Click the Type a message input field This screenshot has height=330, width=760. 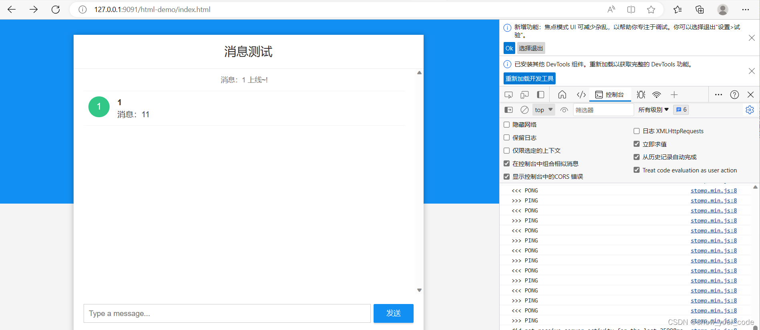coord(227,313)
